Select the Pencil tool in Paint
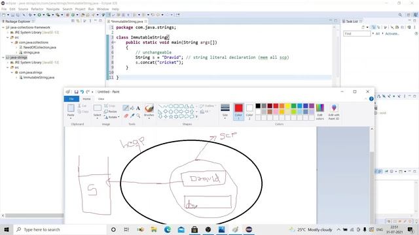The width and height of the screenshot is (419, 235). (x=126, y=108)
